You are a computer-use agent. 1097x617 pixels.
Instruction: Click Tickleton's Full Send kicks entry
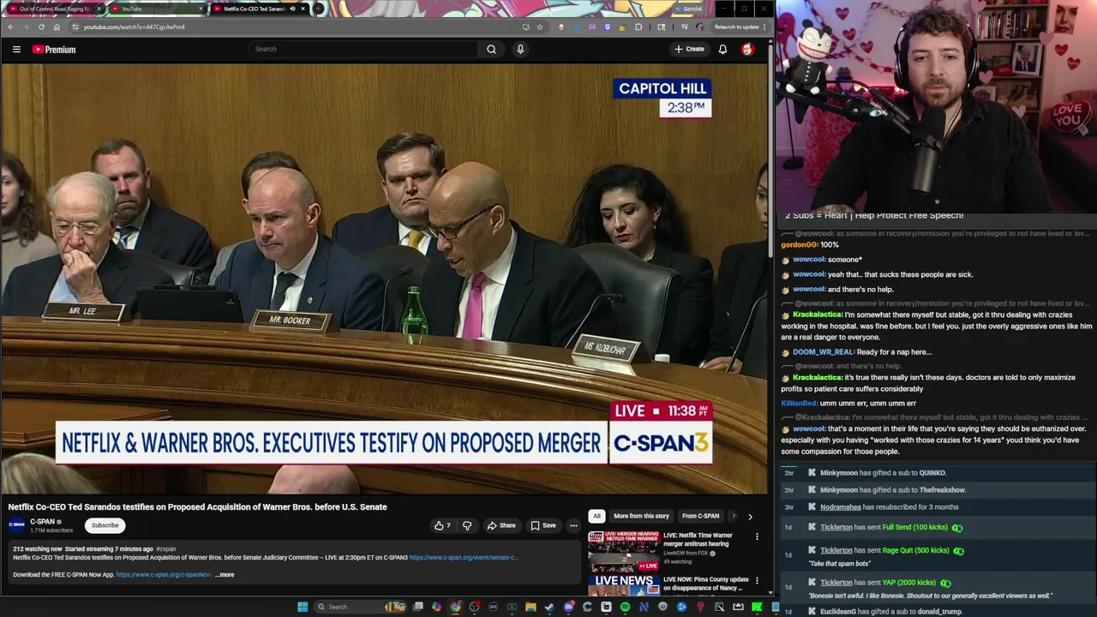point(938,527)
